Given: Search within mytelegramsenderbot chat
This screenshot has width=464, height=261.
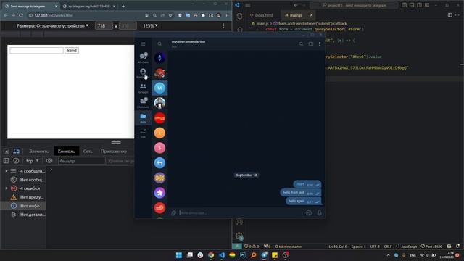Looking at the screenshot, I should pyautogui.click(x=301, y=44).
